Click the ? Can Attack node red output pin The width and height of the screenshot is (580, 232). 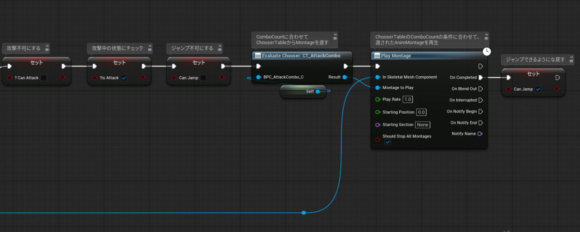(x=63, y=77)
